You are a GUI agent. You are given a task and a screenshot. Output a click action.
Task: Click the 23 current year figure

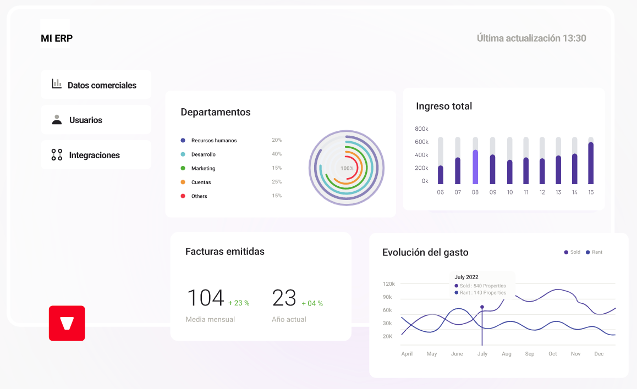[x=284, y=298]
